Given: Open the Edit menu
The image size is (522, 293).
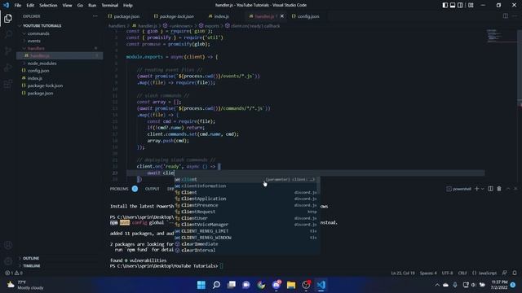Looking at the screenshot, I should 30,6.
